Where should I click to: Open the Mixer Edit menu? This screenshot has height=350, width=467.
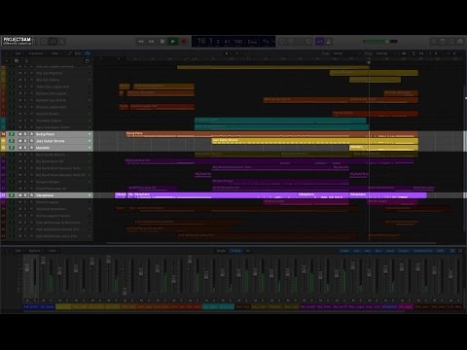[x=18, y=251]
